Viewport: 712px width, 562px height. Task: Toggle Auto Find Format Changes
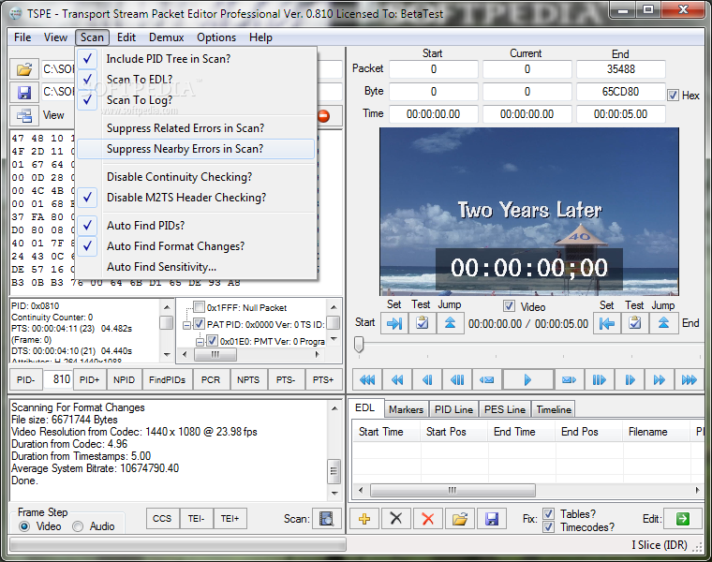(196, 246)
